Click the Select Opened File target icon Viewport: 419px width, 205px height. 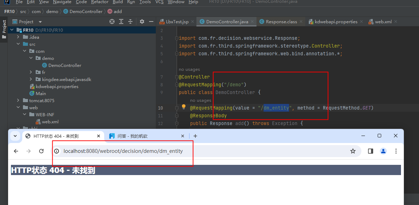(x=112, y=21)
